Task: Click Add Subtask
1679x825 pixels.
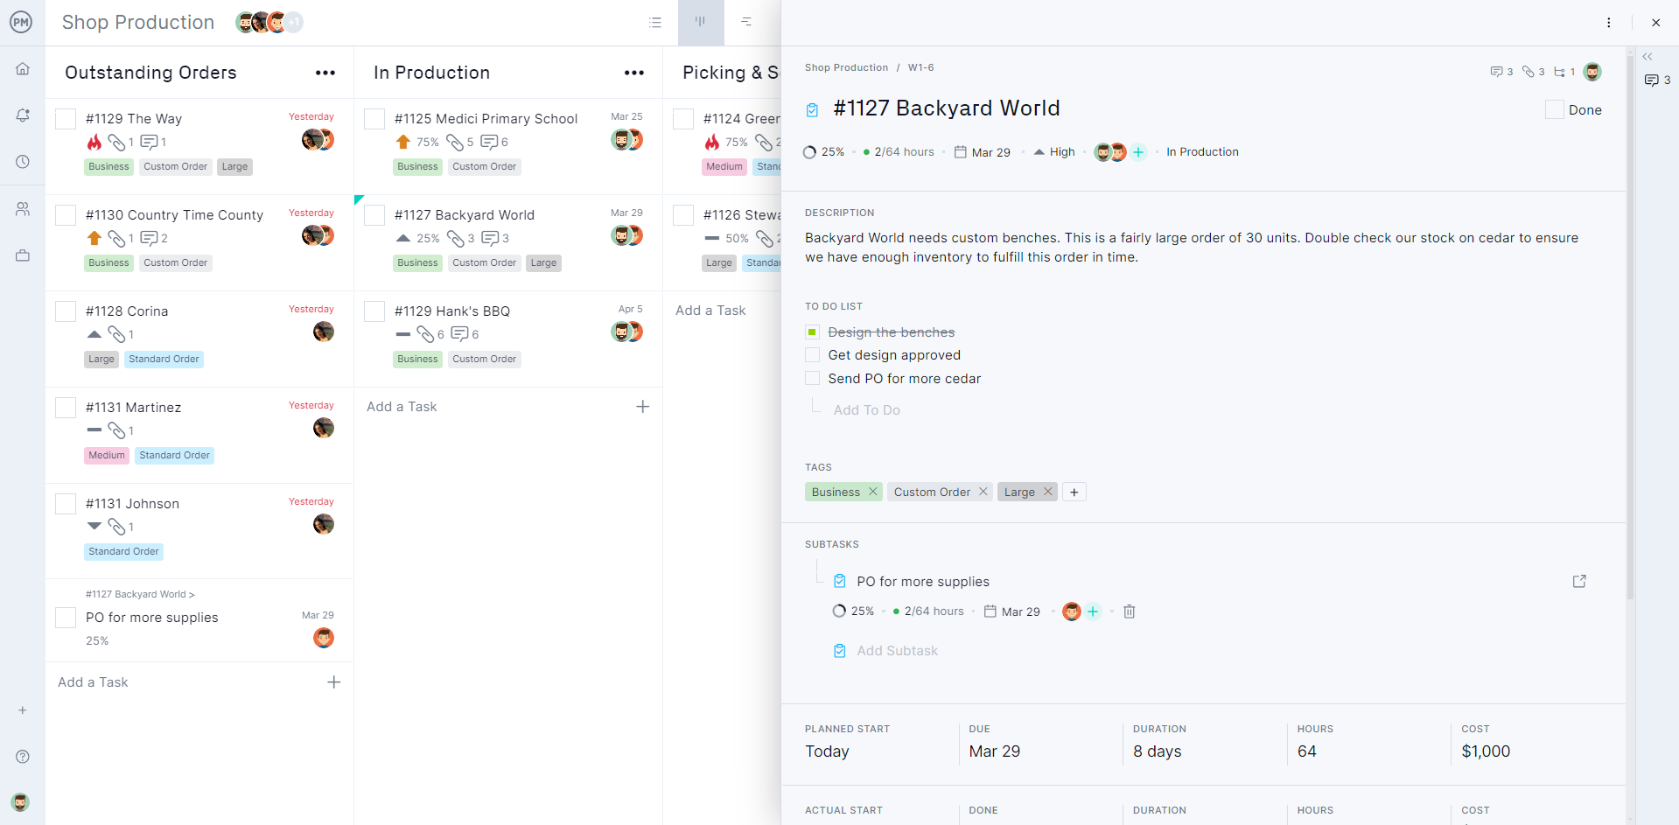Action: pos(897,651)
